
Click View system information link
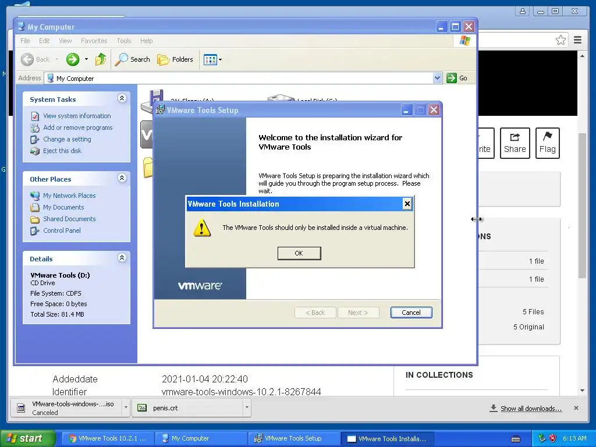pyautogui.click(x=77, y=116)
